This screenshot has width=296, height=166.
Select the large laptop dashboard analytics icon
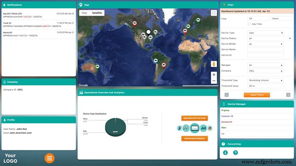[x=195, y=128]
